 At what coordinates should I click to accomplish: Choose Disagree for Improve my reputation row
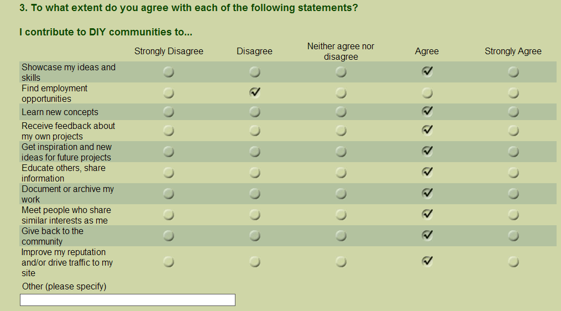click(x=255, y=262)
